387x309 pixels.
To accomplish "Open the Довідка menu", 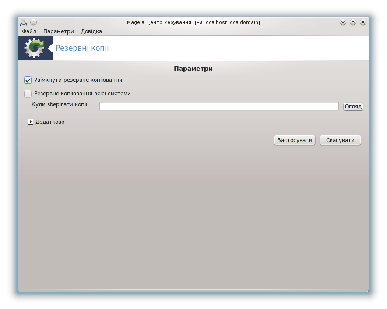I will [91, 31].
